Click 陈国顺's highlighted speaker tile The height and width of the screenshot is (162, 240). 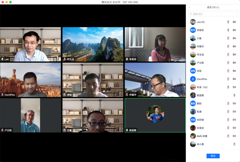(x=155, y=115)
